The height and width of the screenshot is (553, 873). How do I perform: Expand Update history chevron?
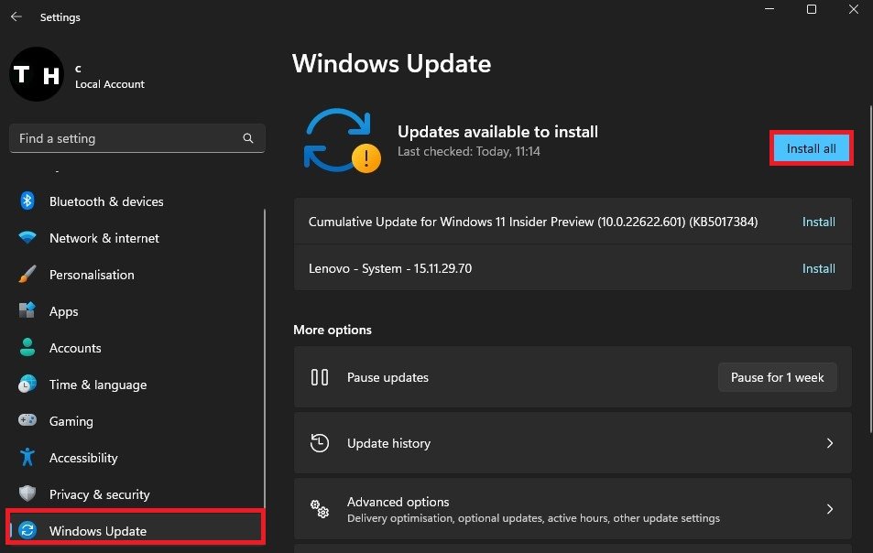point(830,443)
